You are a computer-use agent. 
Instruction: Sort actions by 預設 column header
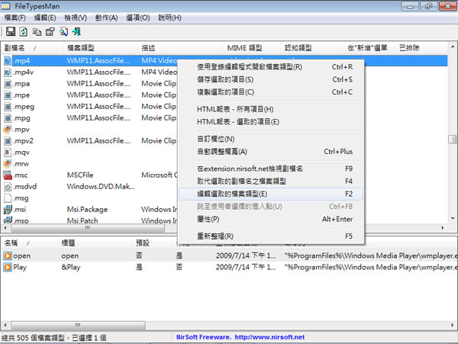pyautogui.click(x=152, y=243)
